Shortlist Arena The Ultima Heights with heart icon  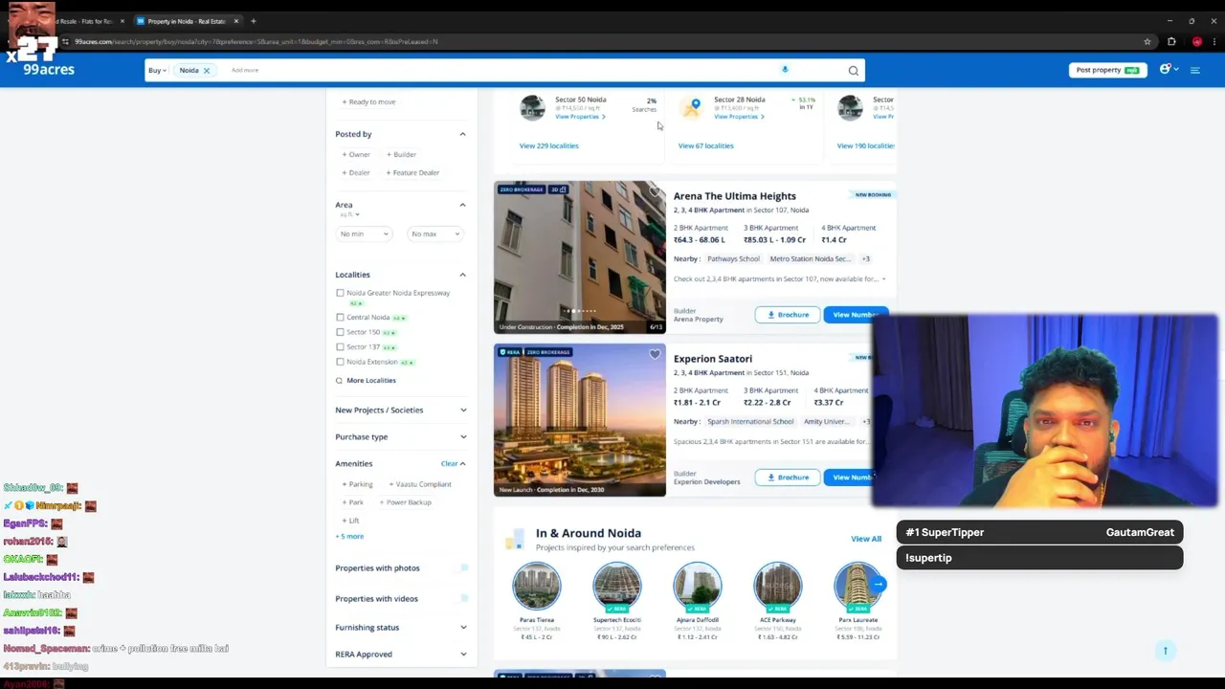tap(655, 192)
